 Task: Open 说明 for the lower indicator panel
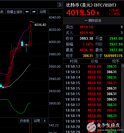click(37, 121)
